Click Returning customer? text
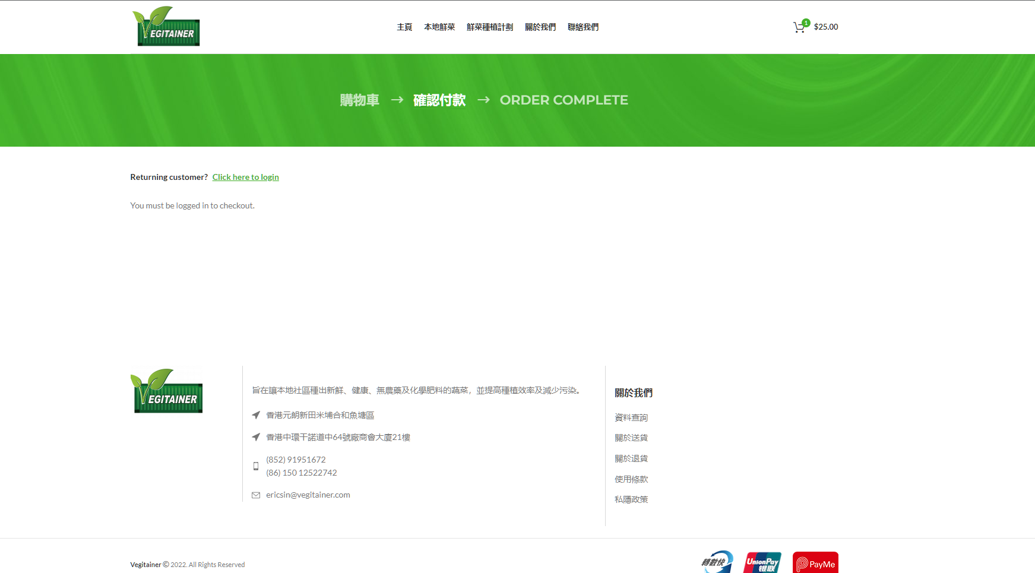The width and height of the screenshot is (1035, 573). 169,177
